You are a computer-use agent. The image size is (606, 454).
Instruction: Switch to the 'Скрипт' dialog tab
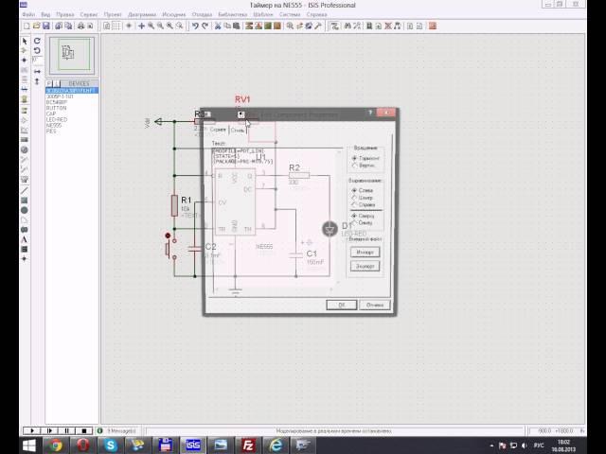tap(218, 130)
